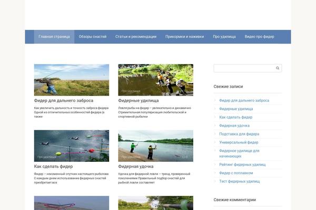The height and width of the screenshot is (210, 316).
Task: Click Про удилища tag on Как сделать фидер image
Action: pyautogui.click(x=46, y=157)
